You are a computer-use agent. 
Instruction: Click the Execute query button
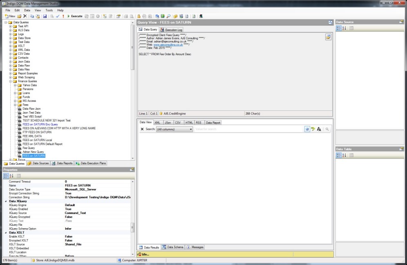pyautogui.click(x=75, y=16)
